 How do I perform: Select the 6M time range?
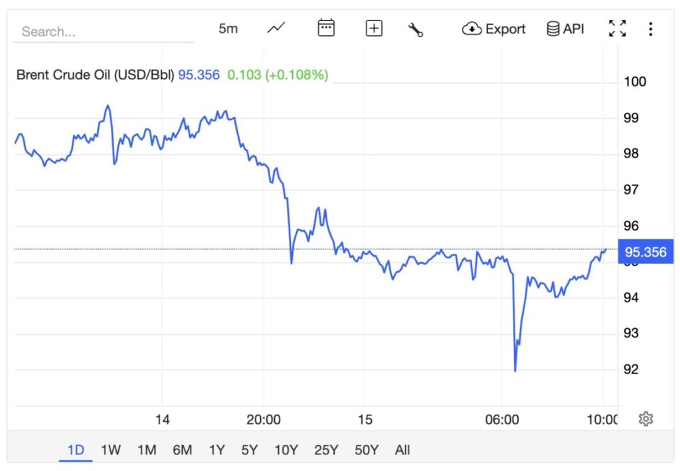(182, 450)
